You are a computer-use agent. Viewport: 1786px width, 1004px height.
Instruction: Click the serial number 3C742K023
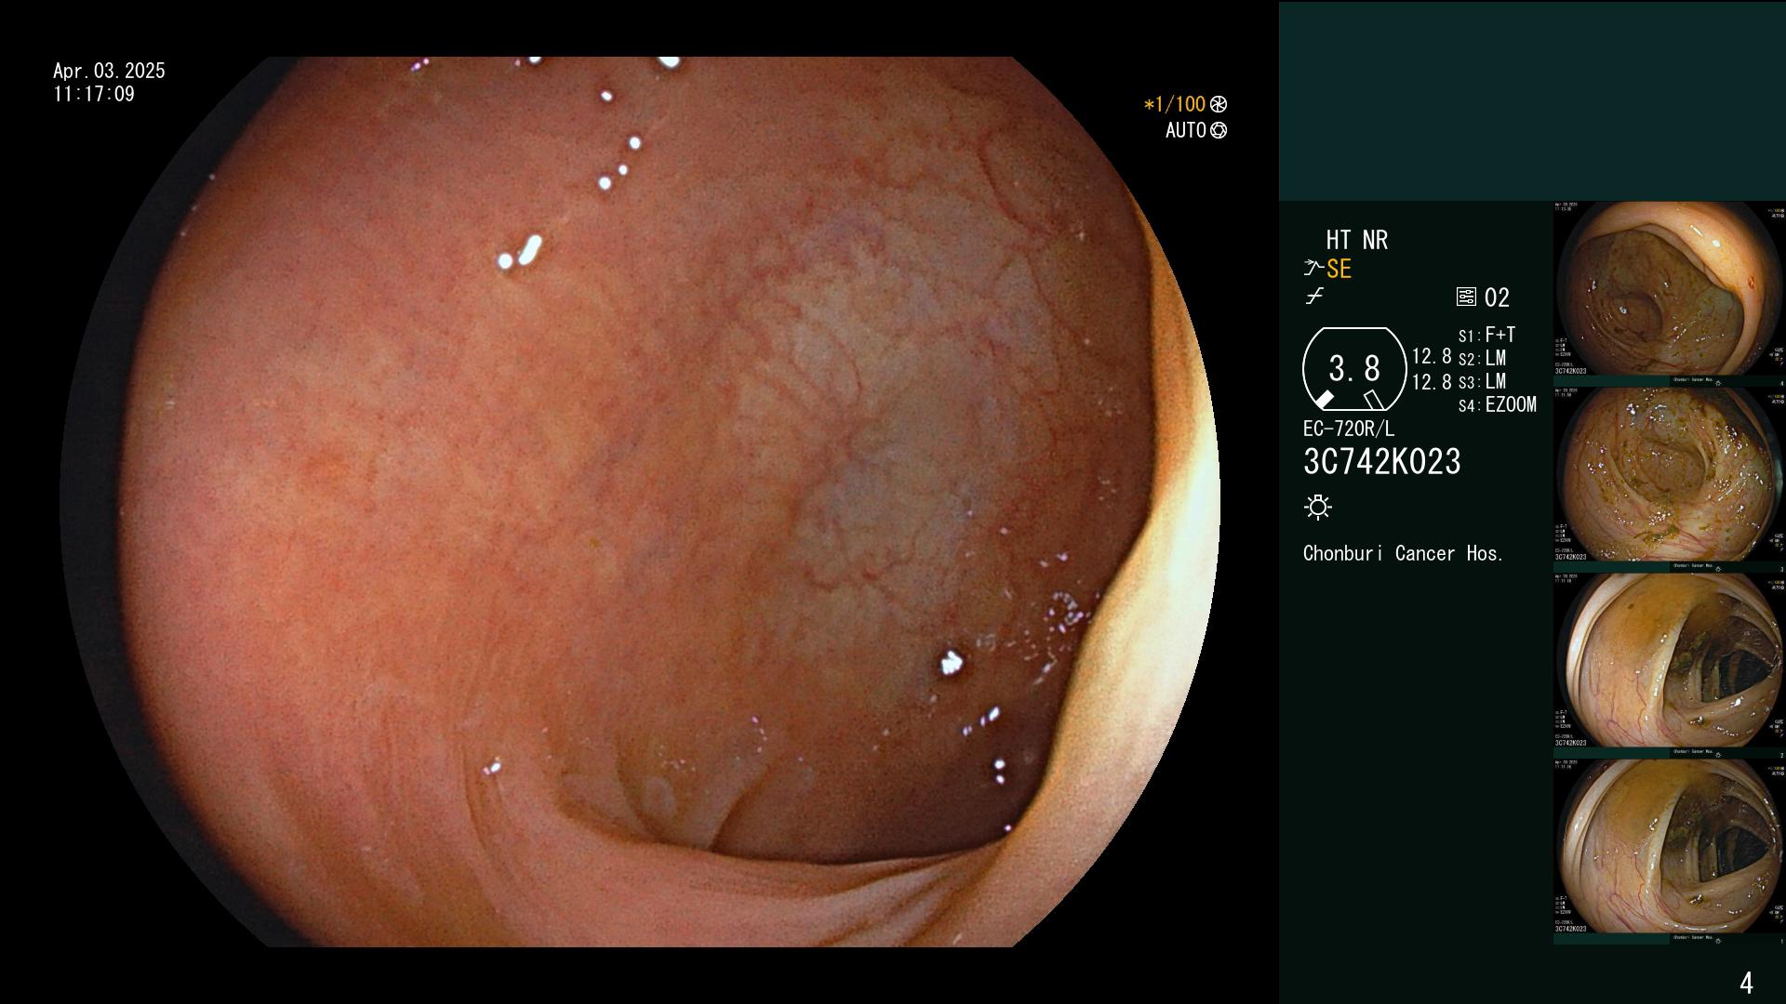(x=1382, y=462)
